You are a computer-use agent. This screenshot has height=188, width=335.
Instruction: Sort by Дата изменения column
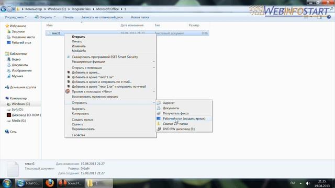point(132,25)
